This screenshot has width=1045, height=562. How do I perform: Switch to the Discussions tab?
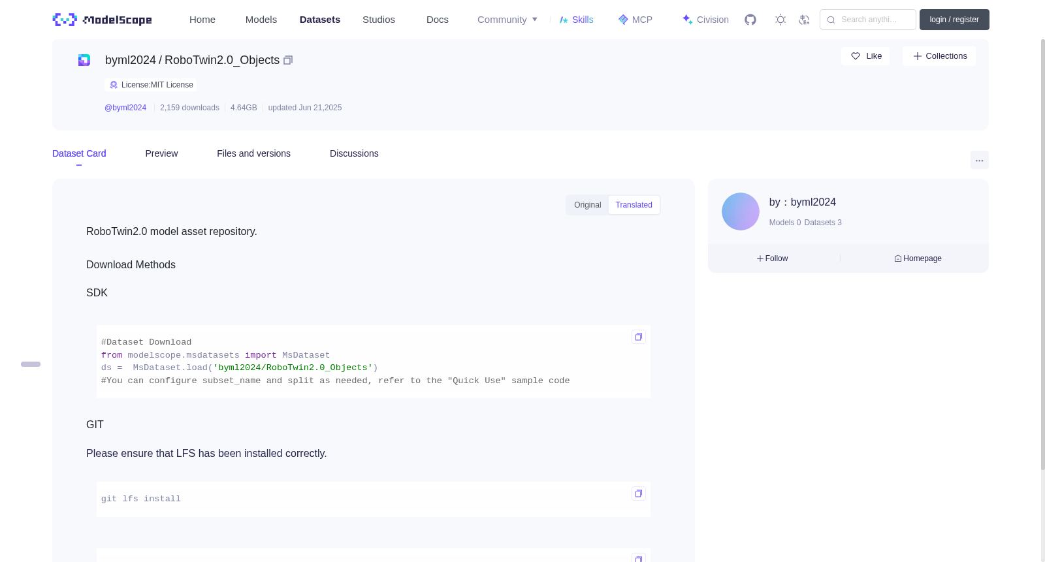click(x=354, y=153)
